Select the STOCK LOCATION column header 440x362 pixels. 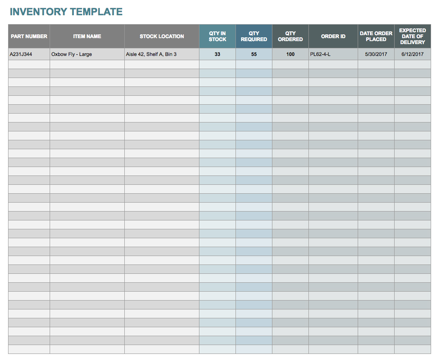point(162,36)
